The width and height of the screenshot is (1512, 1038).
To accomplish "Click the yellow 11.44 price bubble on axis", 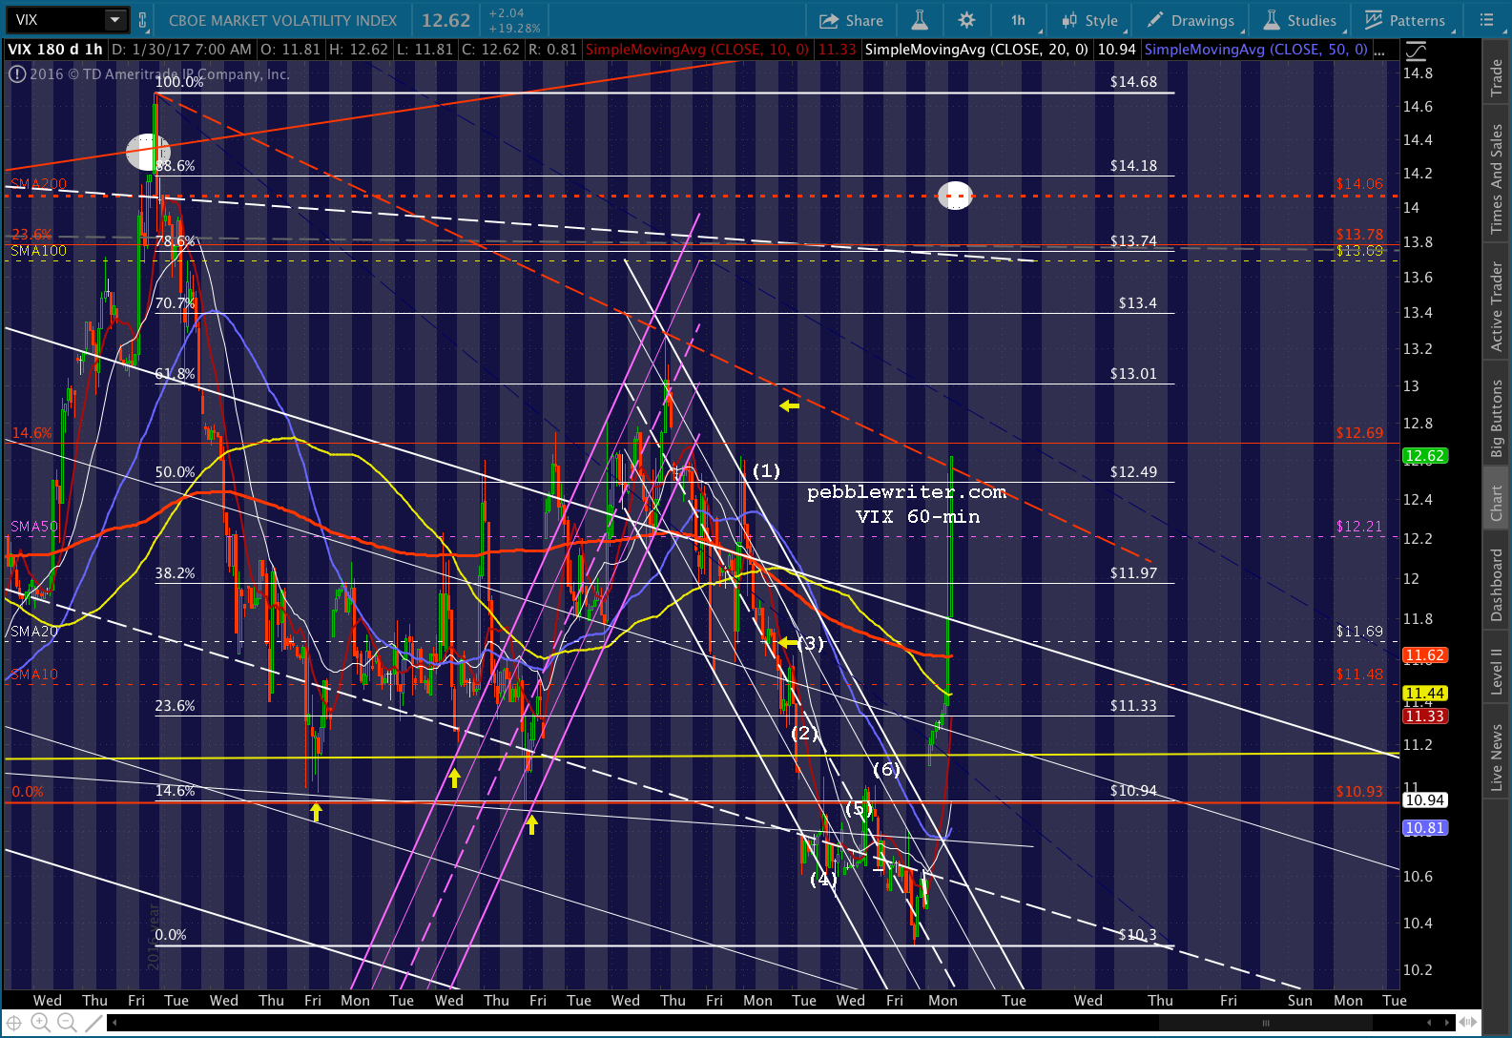I will [1424, 694].
